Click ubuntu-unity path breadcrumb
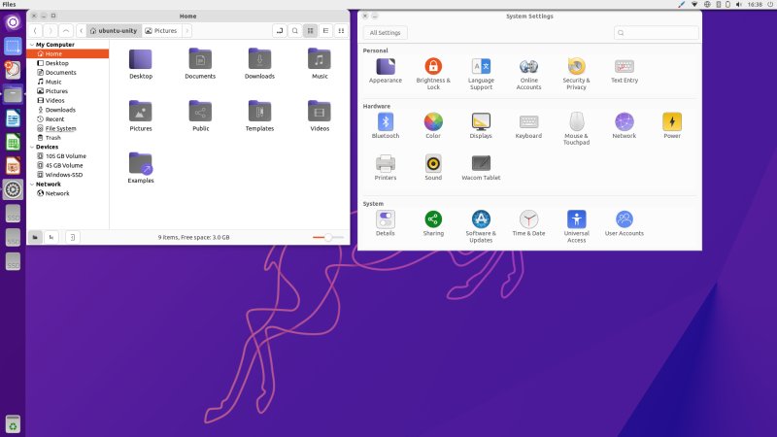This screenshot has height=437, width=777. click(x=114, y=31)
